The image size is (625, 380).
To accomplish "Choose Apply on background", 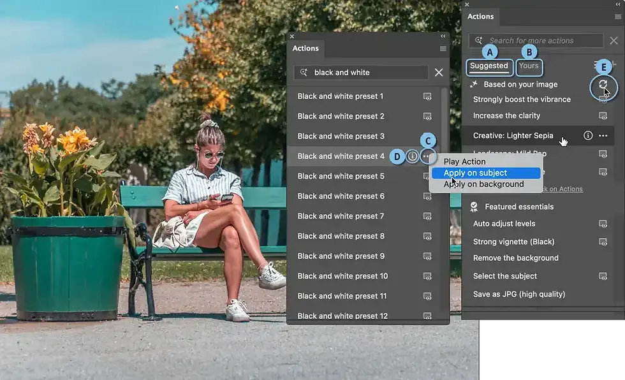I will pyautogui.click(x=486, y=184).
